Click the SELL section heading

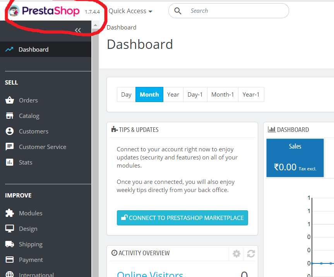12,82
